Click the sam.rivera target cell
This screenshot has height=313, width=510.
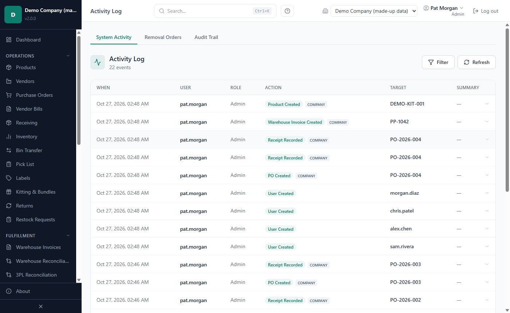pos(402,246)
